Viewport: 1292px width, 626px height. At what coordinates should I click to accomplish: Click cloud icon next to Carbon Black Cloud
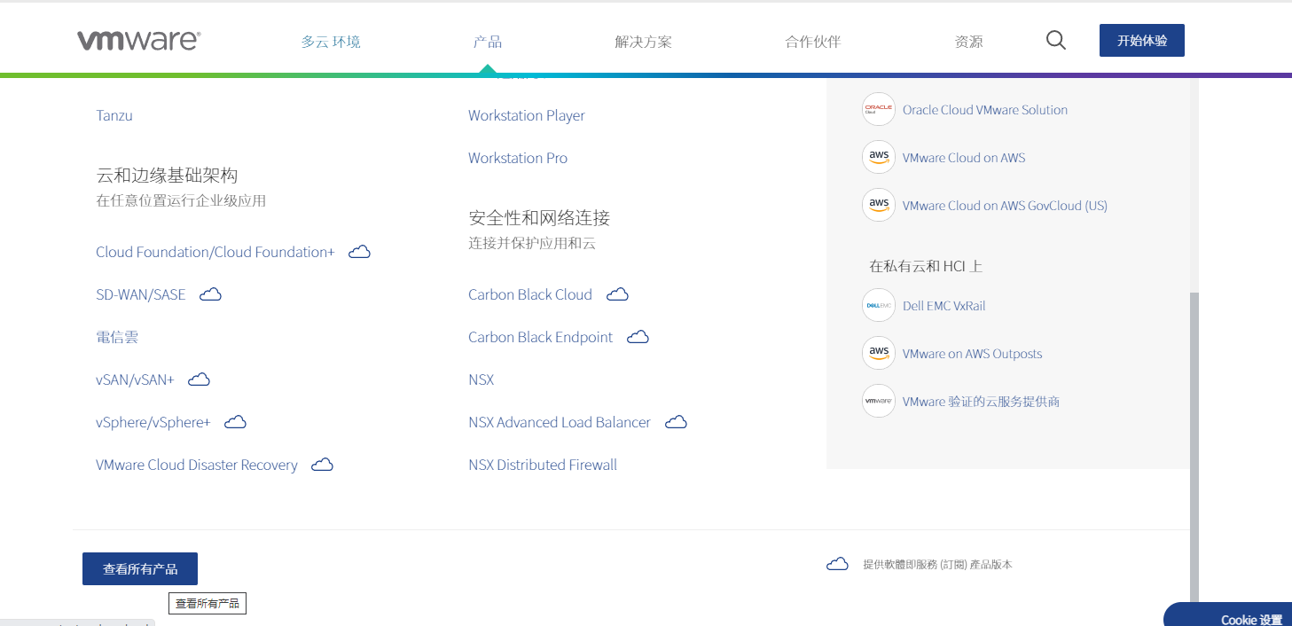(x=617, y=294)
